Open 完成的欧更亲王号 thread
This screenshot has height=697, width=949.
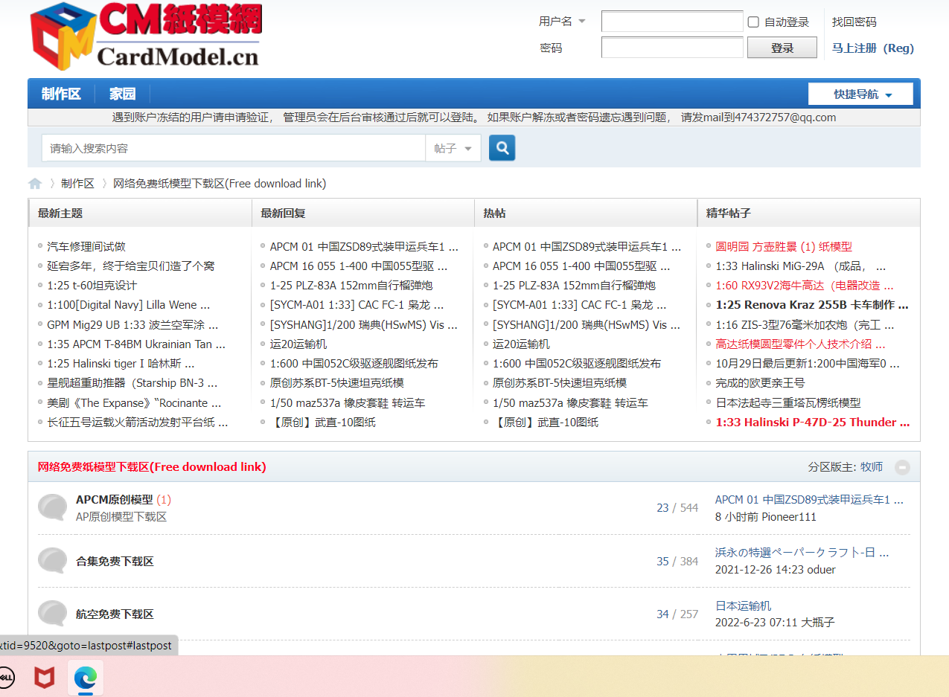[x=760, y=382]
